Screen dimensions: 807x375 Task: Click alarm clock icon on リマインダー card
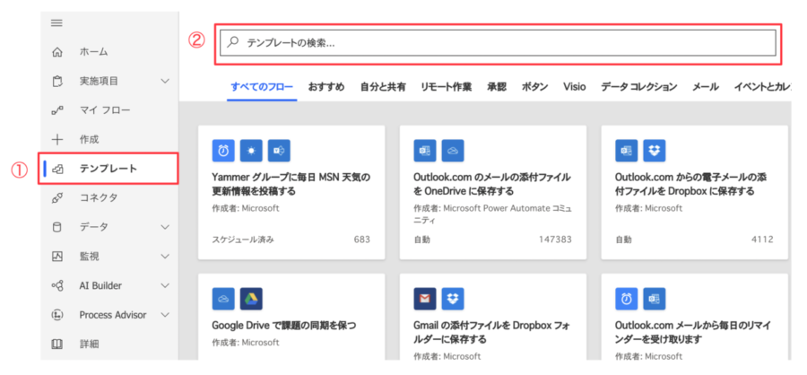point(627,298)
